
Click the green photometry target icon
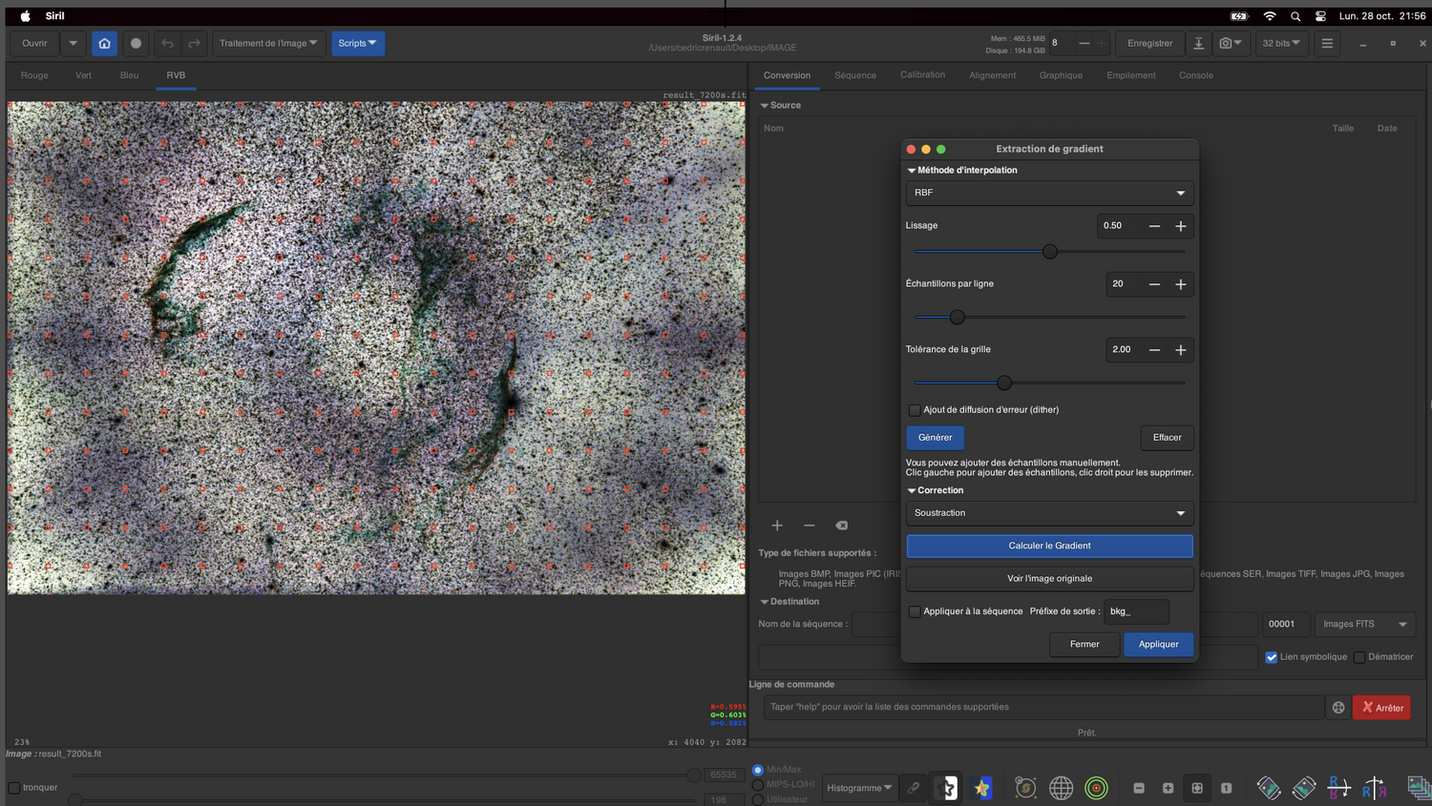(1096, 788)
